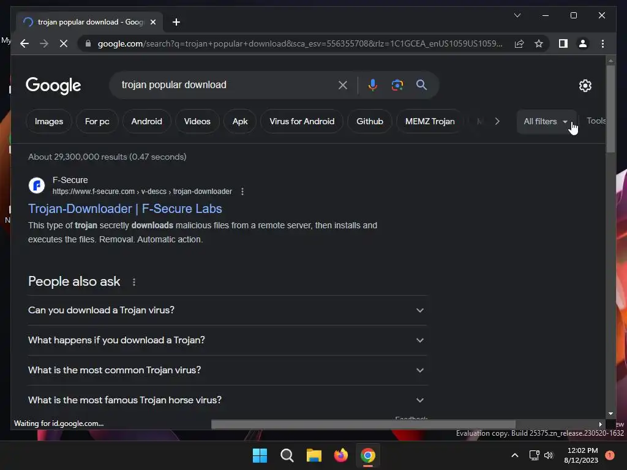Submit search with magnifying glass icon
627x470 pixels.
click(421, 84)
